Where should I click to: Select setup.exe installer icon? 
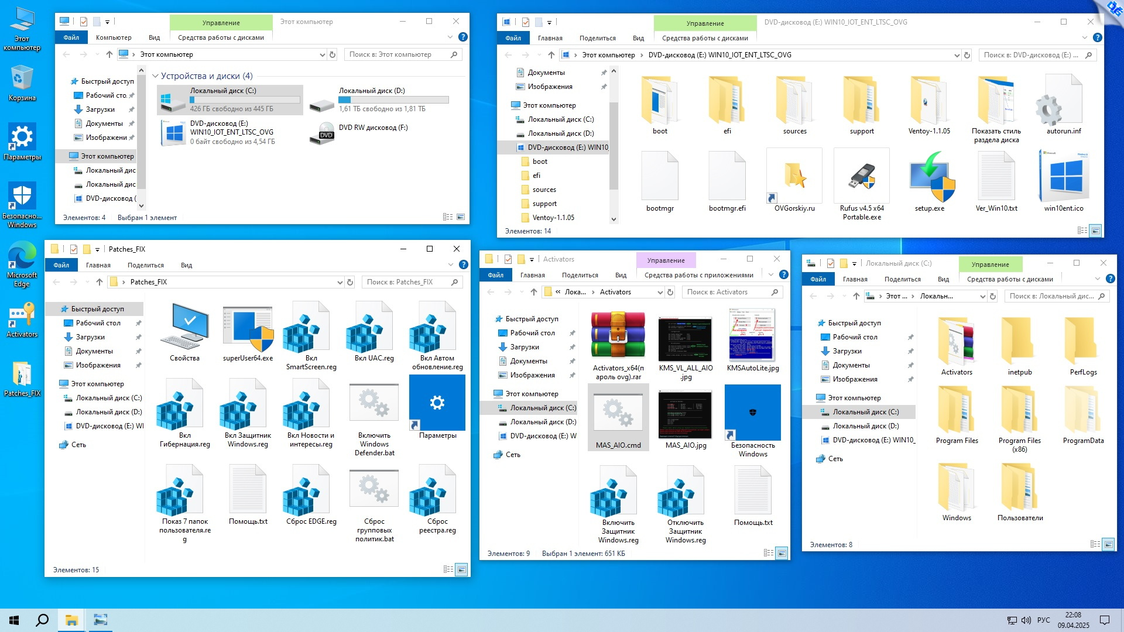click(x=929, y=177)
